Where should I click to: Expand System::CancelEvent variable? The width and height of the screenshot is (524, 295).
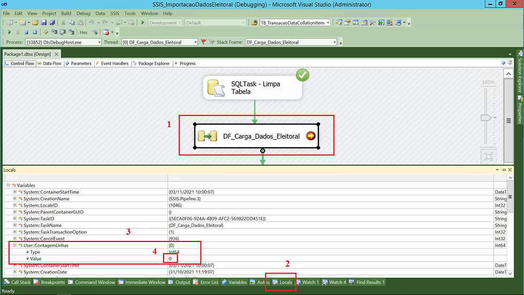15,238
